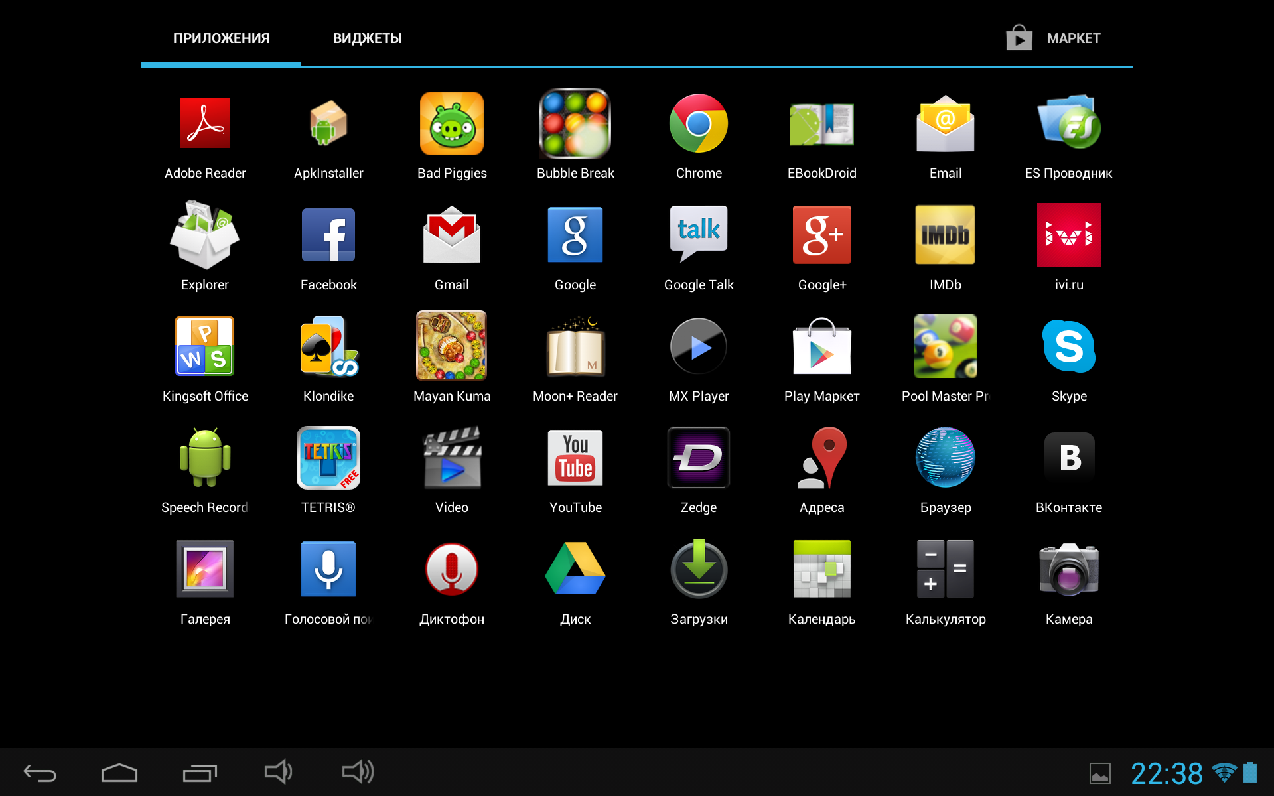Launch MX Player
Image resolution: width=1274 pixels, height=796 pixels.
click(x=699, y=346)
